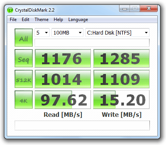Click the green All benchmark button
The image size is (166, 145).
[24, 38]
